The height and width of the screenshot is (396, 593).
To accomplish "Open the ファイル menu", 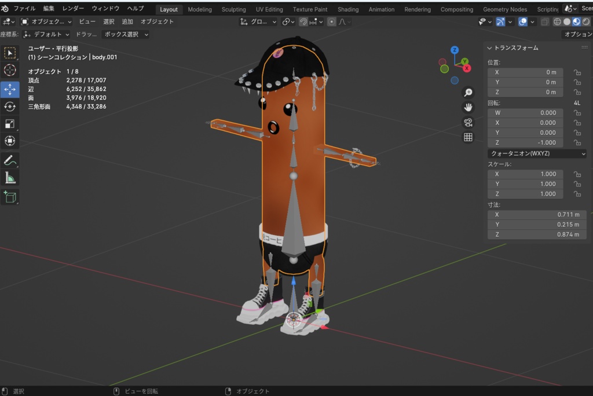I will [24, 8].
